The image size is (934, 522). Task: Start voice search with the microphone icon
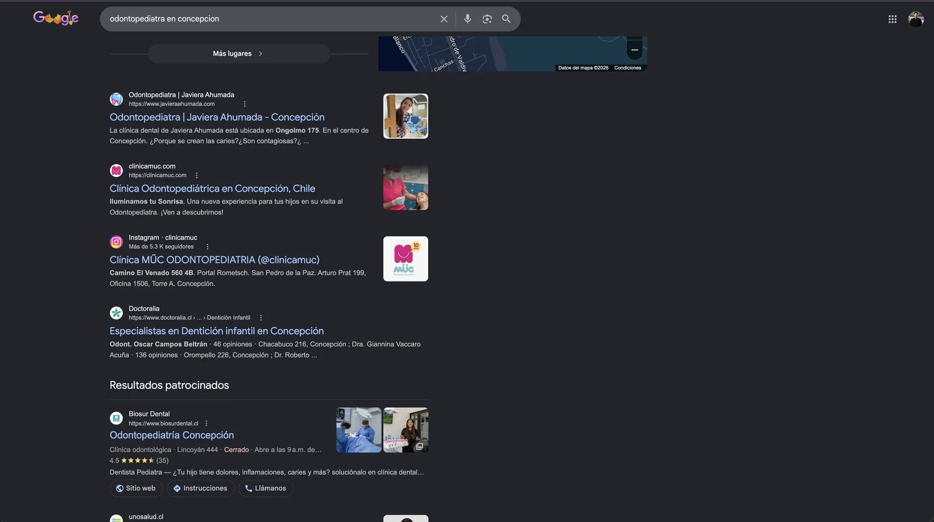467,19
